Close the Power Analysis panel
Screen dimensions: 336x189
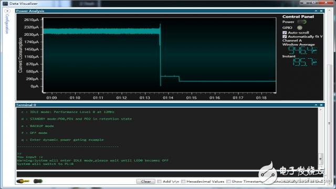click(321, 11)
